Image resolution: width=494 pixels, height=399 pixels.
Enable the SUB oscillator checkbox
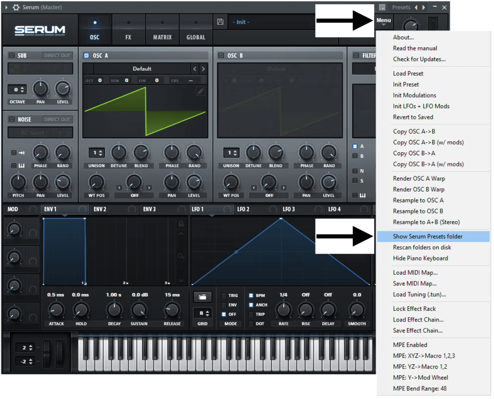tap(12, 55)
